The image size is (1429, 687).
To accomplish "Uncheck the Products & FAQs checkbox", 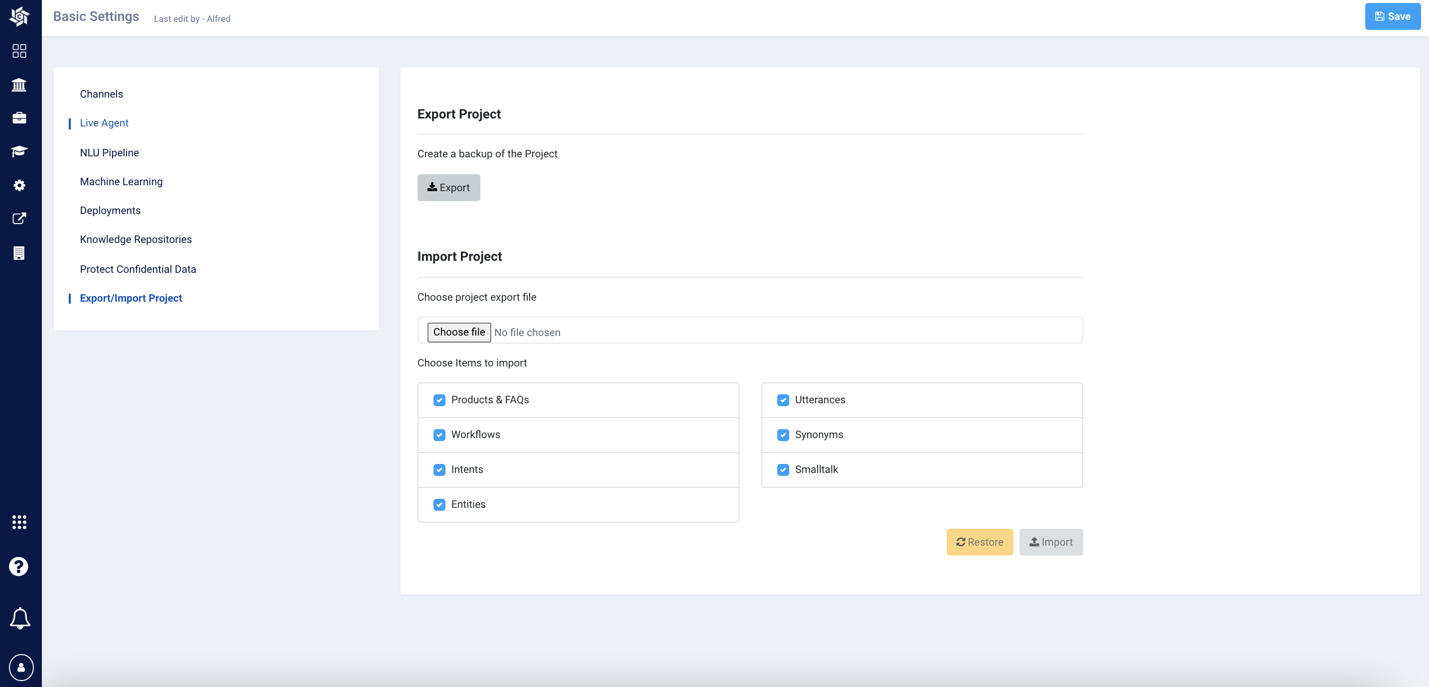I will tap(439, 400).
